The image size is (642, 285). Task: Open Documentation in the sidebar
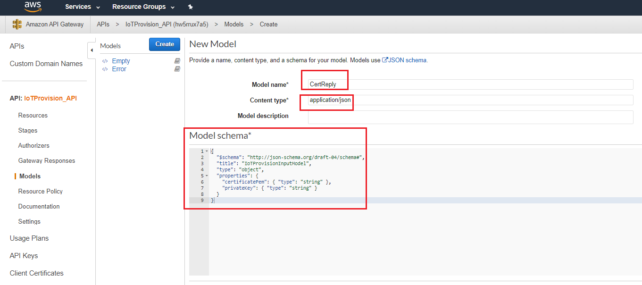[x=39, y=206]
